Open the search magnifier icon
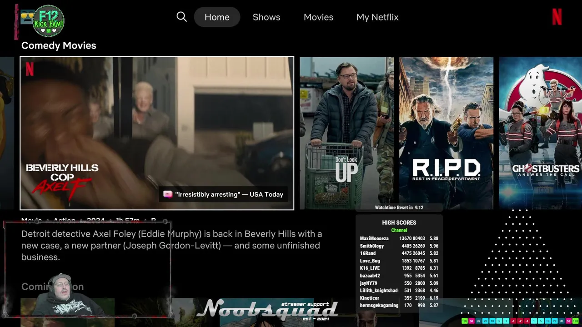The image size is (582, 327). click(181, 17)
